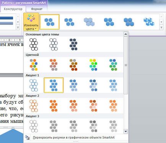Viewport: 166px width, 143px height.
Task: Click Перекрасить рисунки в графическом объекте SmartArt
Action: [x=73, y=138]
